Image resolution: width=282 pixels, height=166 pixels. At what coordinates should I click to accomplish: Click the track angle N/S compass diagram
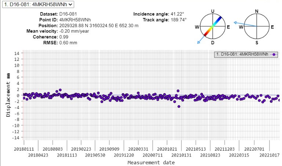click(x=257, y=27)
